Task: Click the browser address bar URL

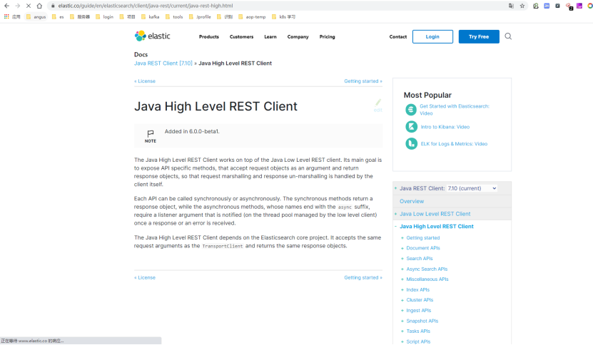Action: pyautogui.click(x=146, y=6)
